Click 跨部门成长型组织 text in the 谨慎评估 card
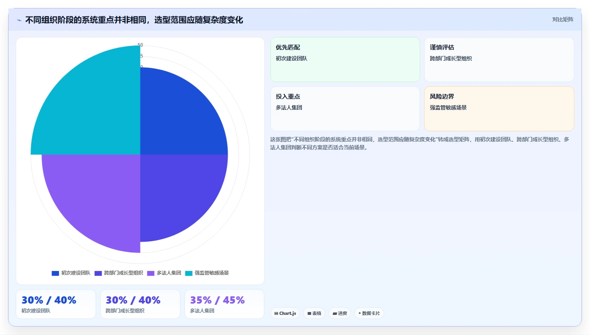 [451, 58]
